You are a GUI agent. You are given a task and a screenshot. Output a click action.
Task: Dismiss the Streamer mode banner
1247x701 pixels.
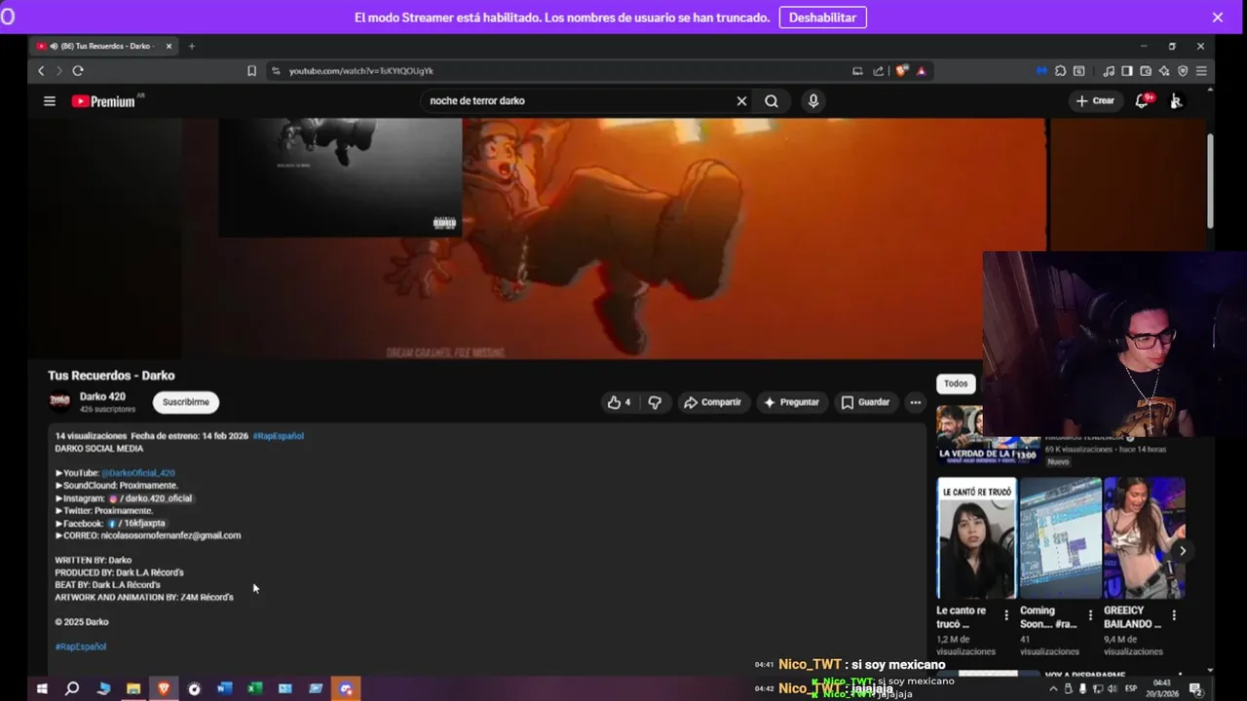pyautogui.click(x=1218, y=18)
